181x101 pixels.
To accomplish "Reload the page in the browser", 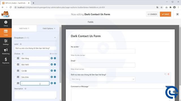I will (x=10, y=7).
